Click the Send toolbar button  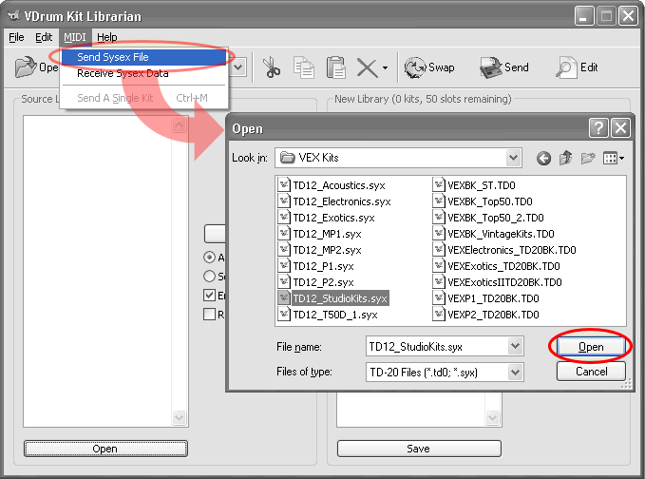pyautogui.click(x=504, y=67)
